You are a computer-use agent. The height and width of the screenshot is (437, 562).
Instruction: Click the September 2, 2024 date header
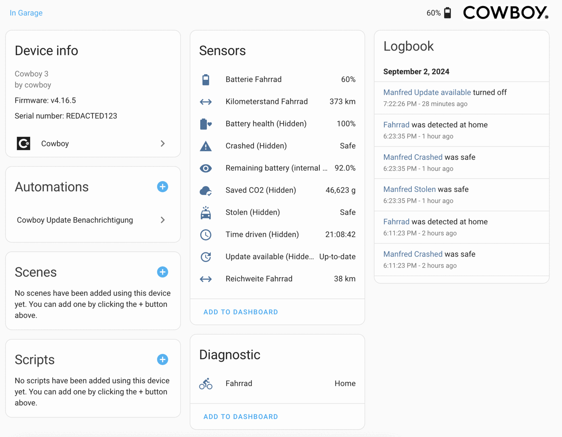tap(416, 72)
